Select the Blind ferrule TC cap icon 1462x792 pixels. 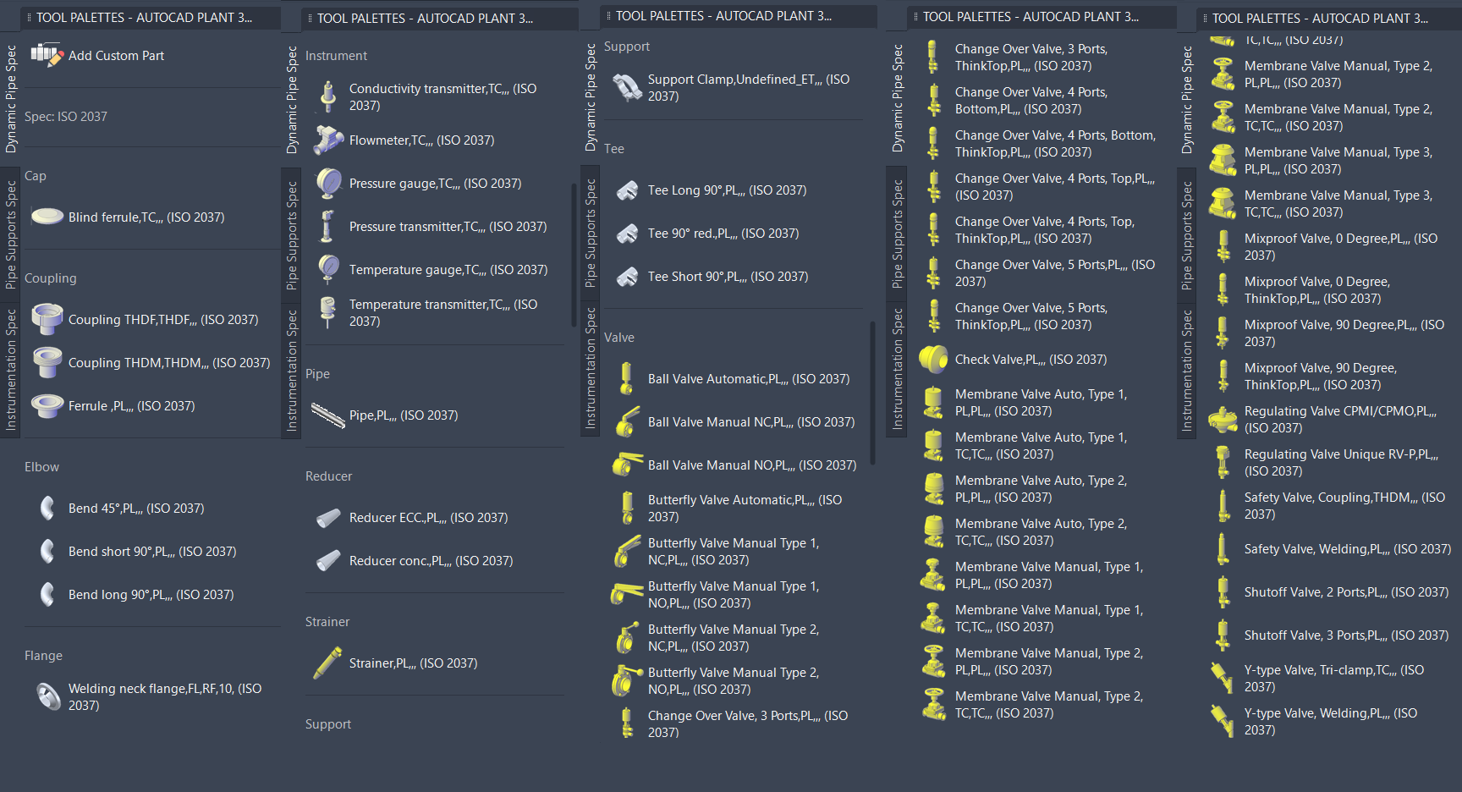click(47, 217)
